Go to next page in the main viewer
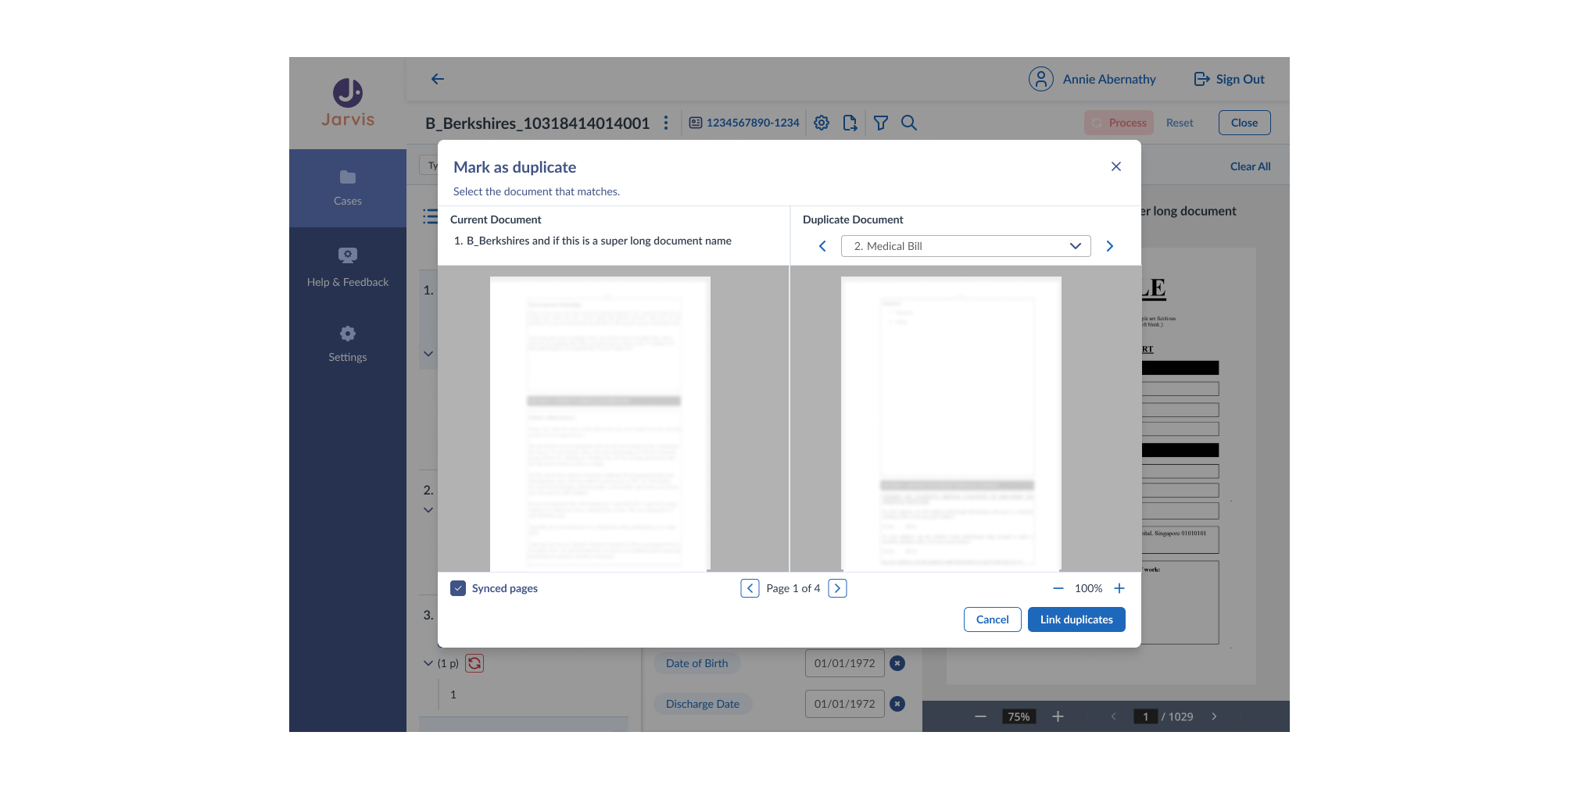 coord(1214,716)
